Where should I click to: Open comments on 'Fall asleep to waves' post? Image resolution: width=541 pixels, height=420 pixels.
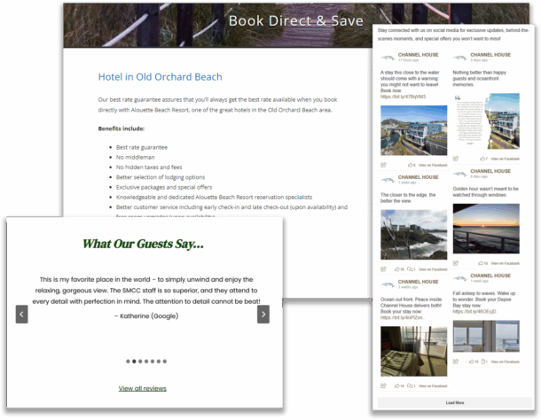(484, 362)
